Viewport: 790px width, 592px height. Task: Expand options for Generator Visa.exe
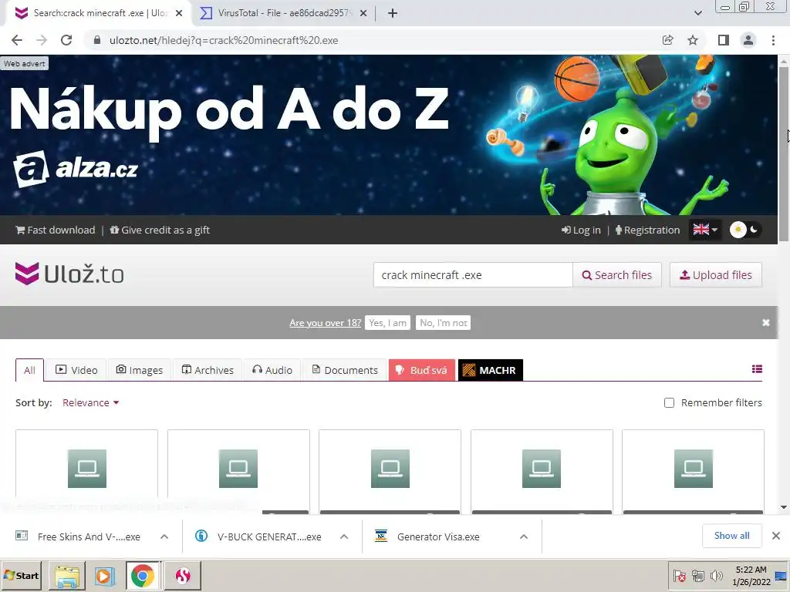tap(524, 536)
